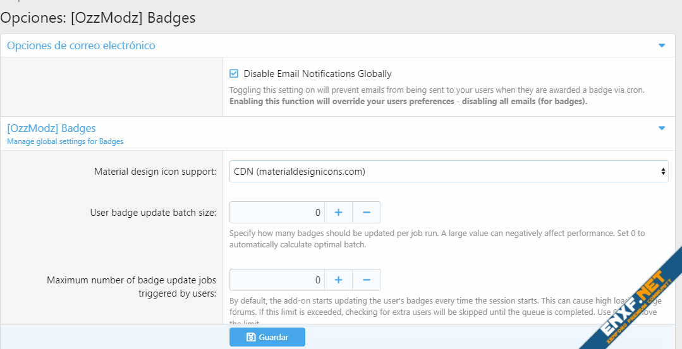
Task: Click the Opciones: [OzzModz] Badges page title
Action: [98, 18]
